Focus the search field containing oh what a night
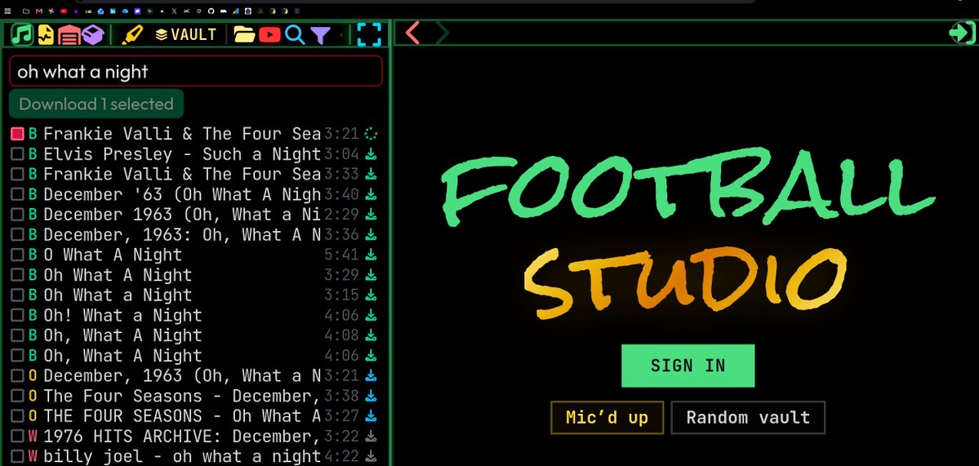 (195, 71)
